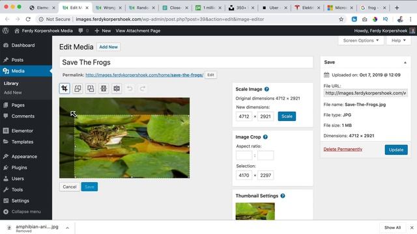Viewport: 417px width, 234px height.
Task: Focus selection height field 2297
Action: coord(265,175)
